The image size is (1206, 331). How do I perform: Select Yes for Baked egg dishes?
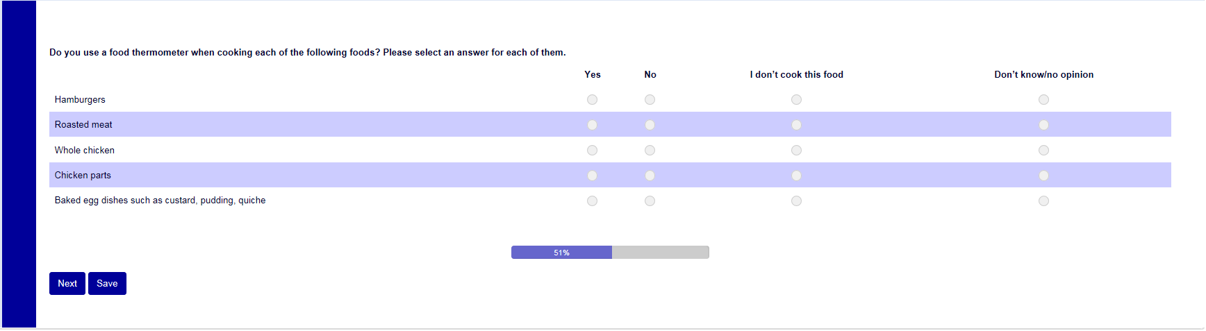coord(592,201)
